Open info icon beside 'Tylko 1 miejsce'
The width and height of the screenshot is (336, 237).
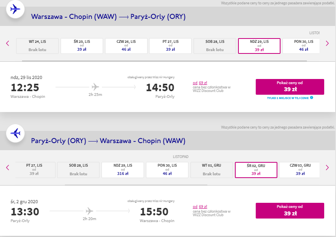point(312,97)
